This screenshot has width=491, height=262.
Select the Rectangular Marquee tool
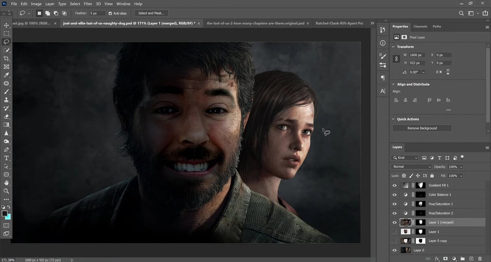[x=6, y=34]
